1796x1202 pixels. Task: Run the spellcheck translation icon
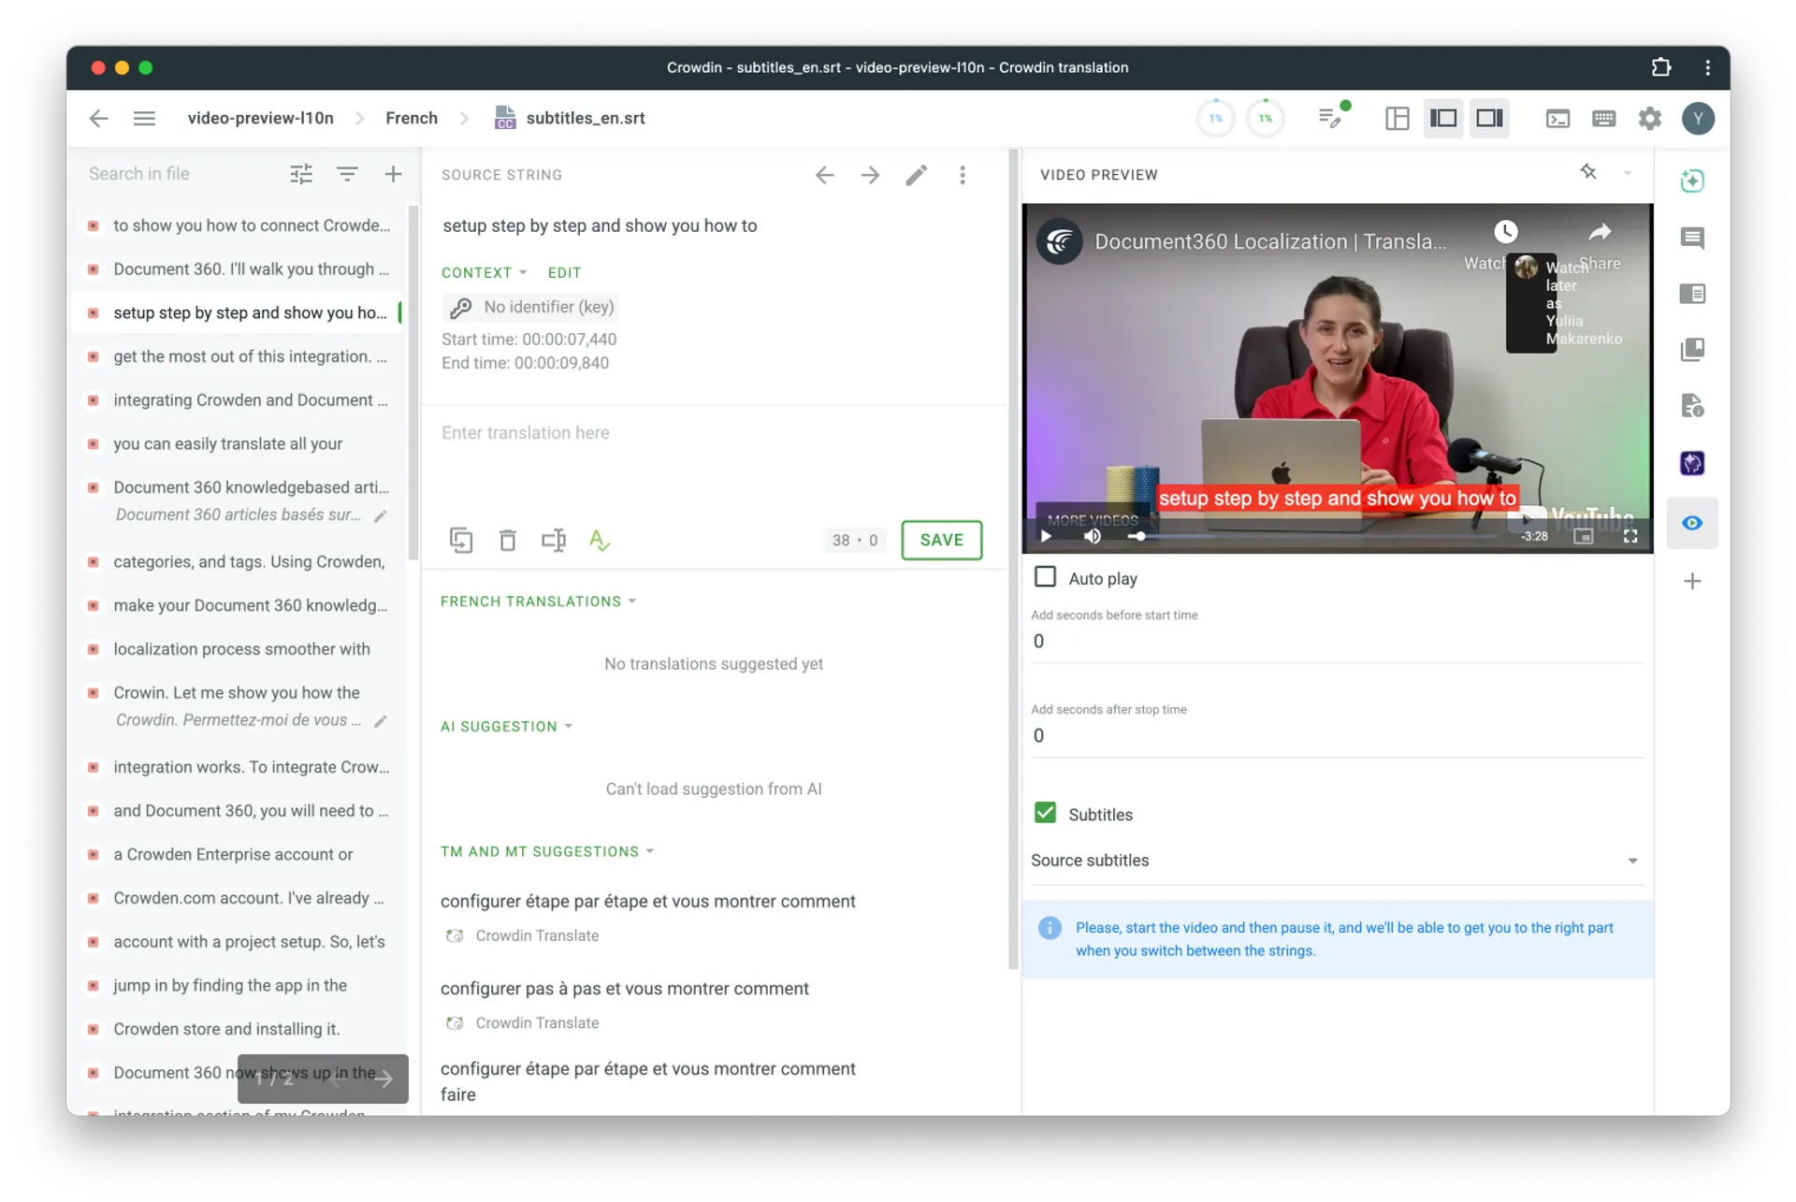[600, 540]
